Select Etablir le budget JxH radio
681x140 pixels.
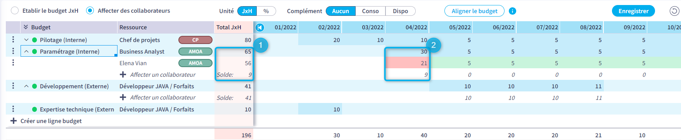coord(15,10)
